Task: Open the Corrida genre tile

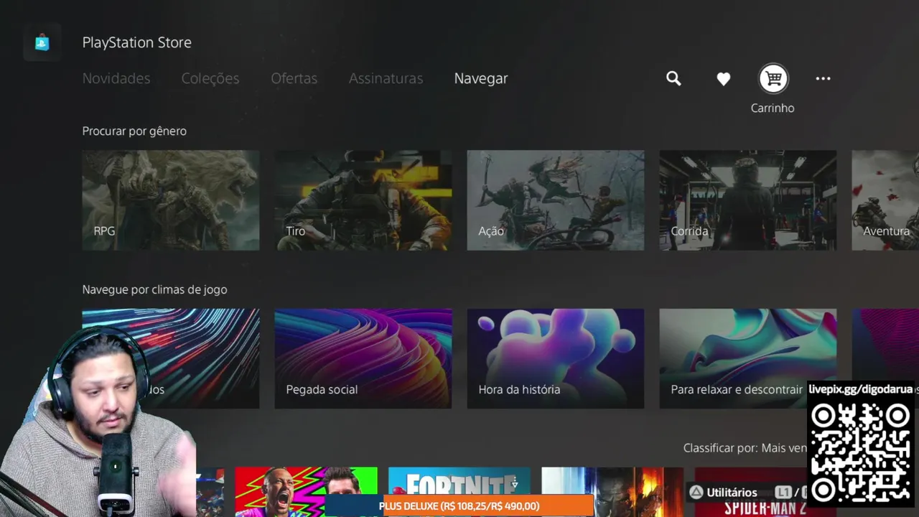Action: pos(748,200)
